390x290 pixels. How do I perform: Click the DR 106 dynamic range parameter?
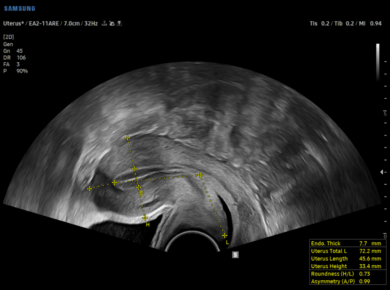[14, 57]
